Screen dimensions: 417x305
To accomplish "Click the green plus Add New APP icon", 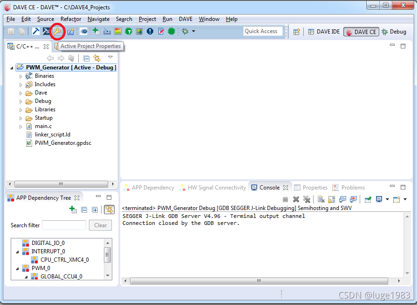I will [x=96, y=31].
